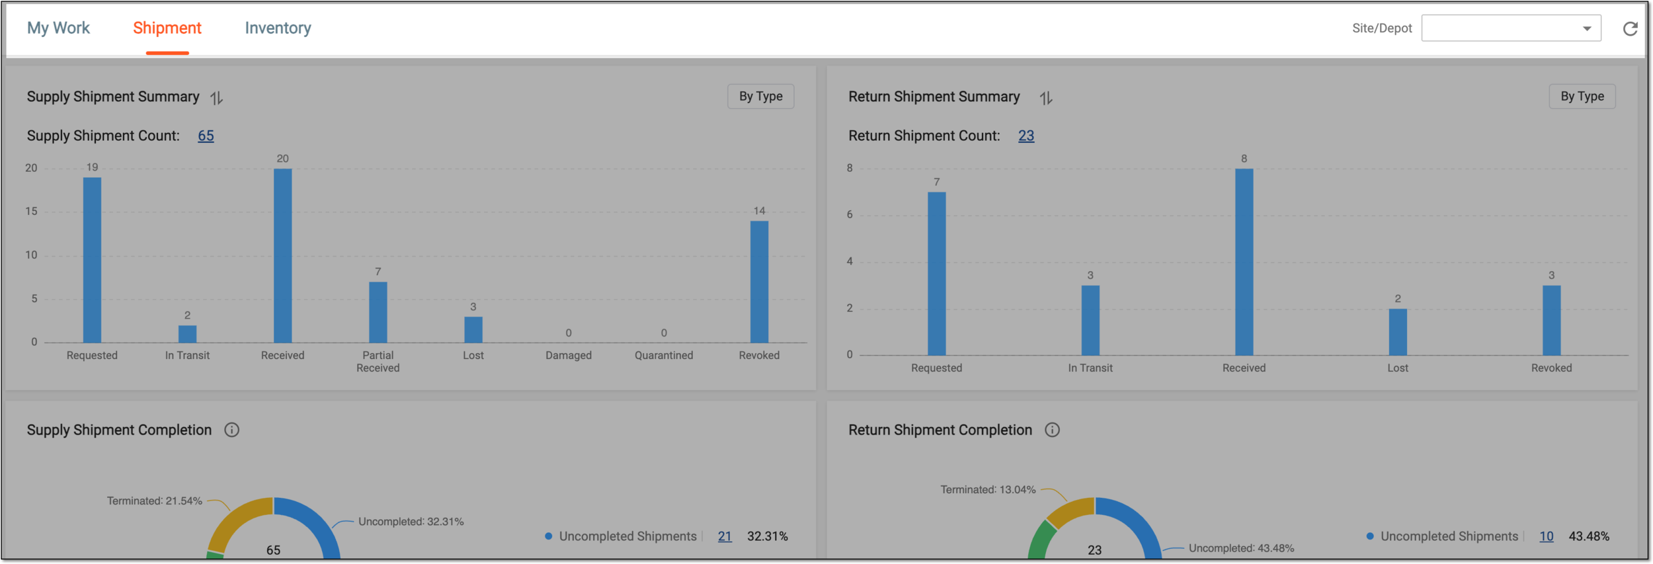Select the return In Transit bar
Image resolution: width=1653 pixels, height=564 pixels.
[x=1090, y=320]
